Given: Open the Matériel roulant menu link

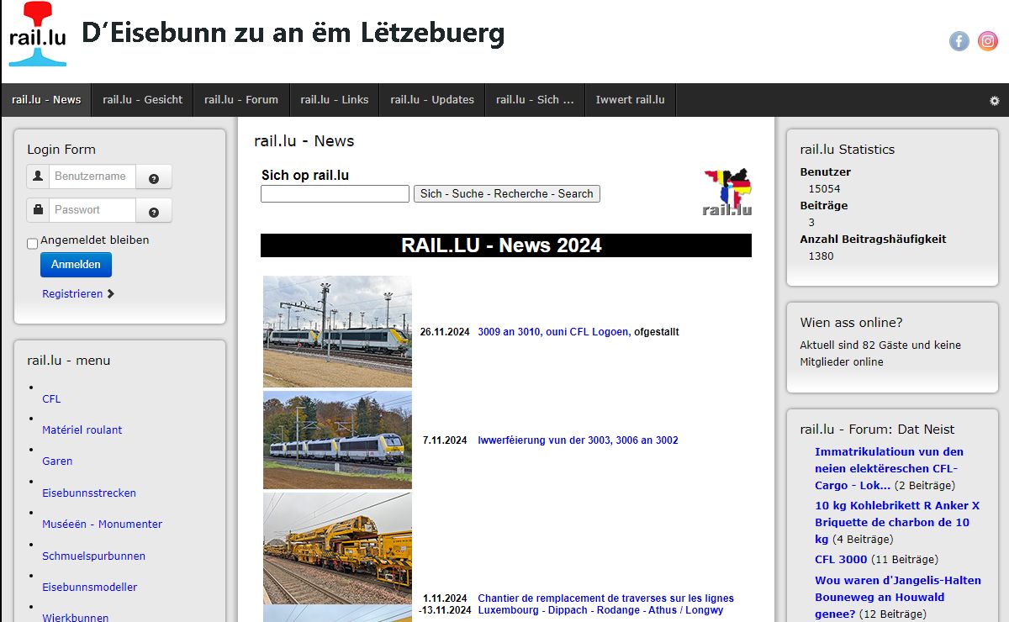Looking at the screenshot, I should click(x=82, y=430).
